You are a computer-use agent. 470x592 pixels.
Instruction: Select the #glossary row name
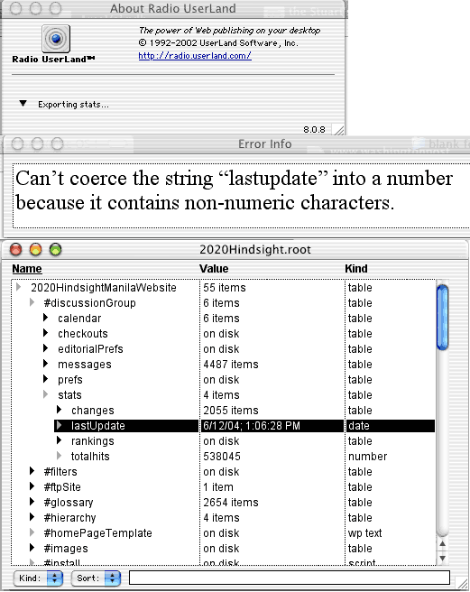pos(69,502)
